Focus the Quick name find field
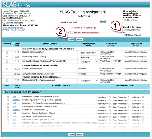 click(x=88, y=22)
